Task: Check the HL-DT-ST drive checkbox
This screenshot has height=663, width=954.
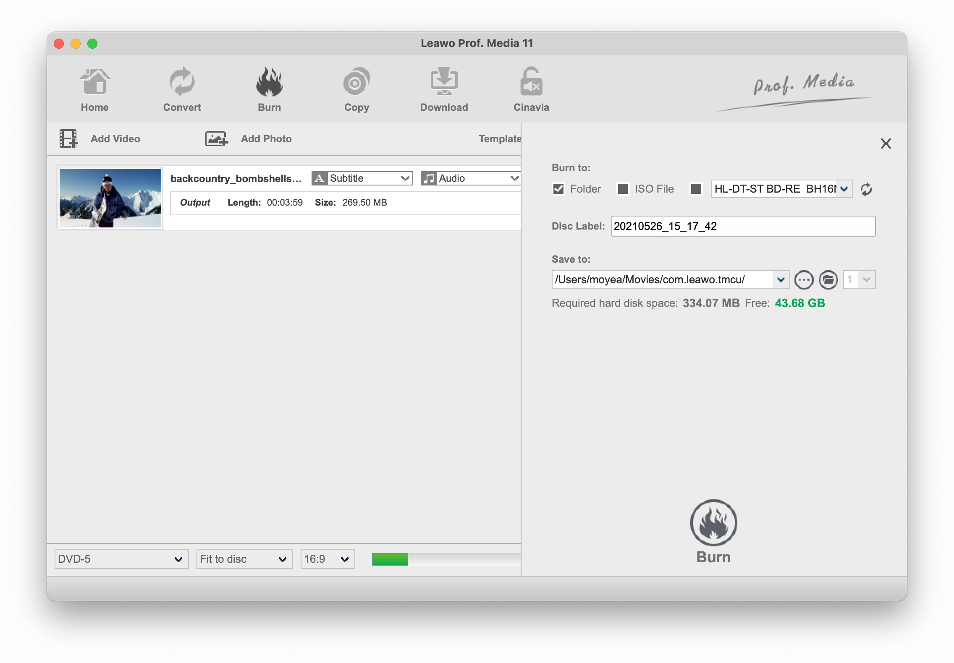Action: tap(696, 189)
